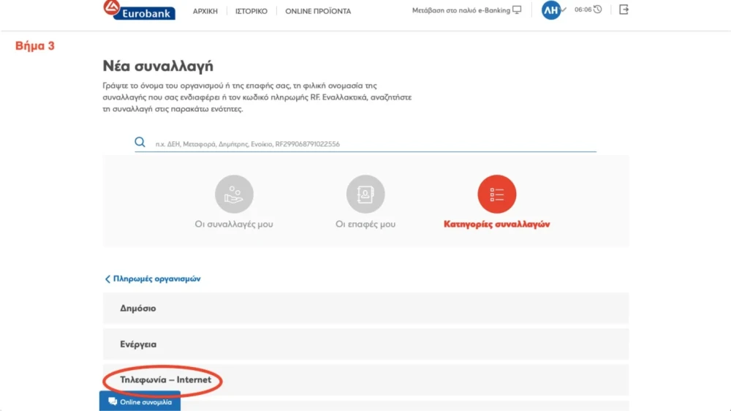This screenshot has height=411, width=731.
Task: Click the Οι συναλλαγές μου label
Action: [234, 225]
